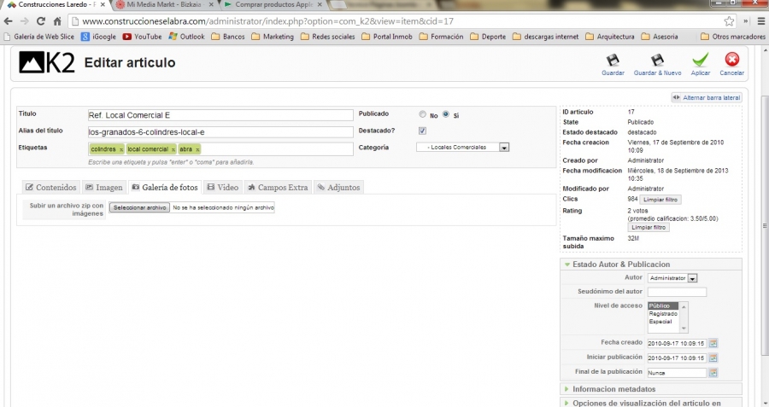Select Público access level
The image size is (769, 407).
click(x=663, y=305)
